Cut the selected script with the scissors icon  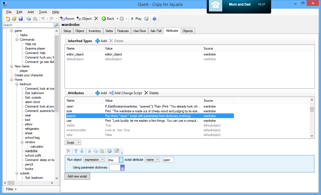89,151
